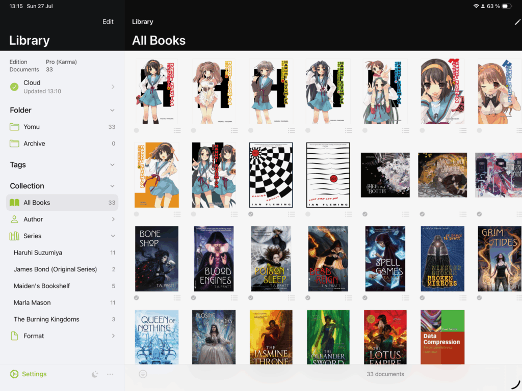
Task: Open list menu under Spell Games
Action: point(406,298)
